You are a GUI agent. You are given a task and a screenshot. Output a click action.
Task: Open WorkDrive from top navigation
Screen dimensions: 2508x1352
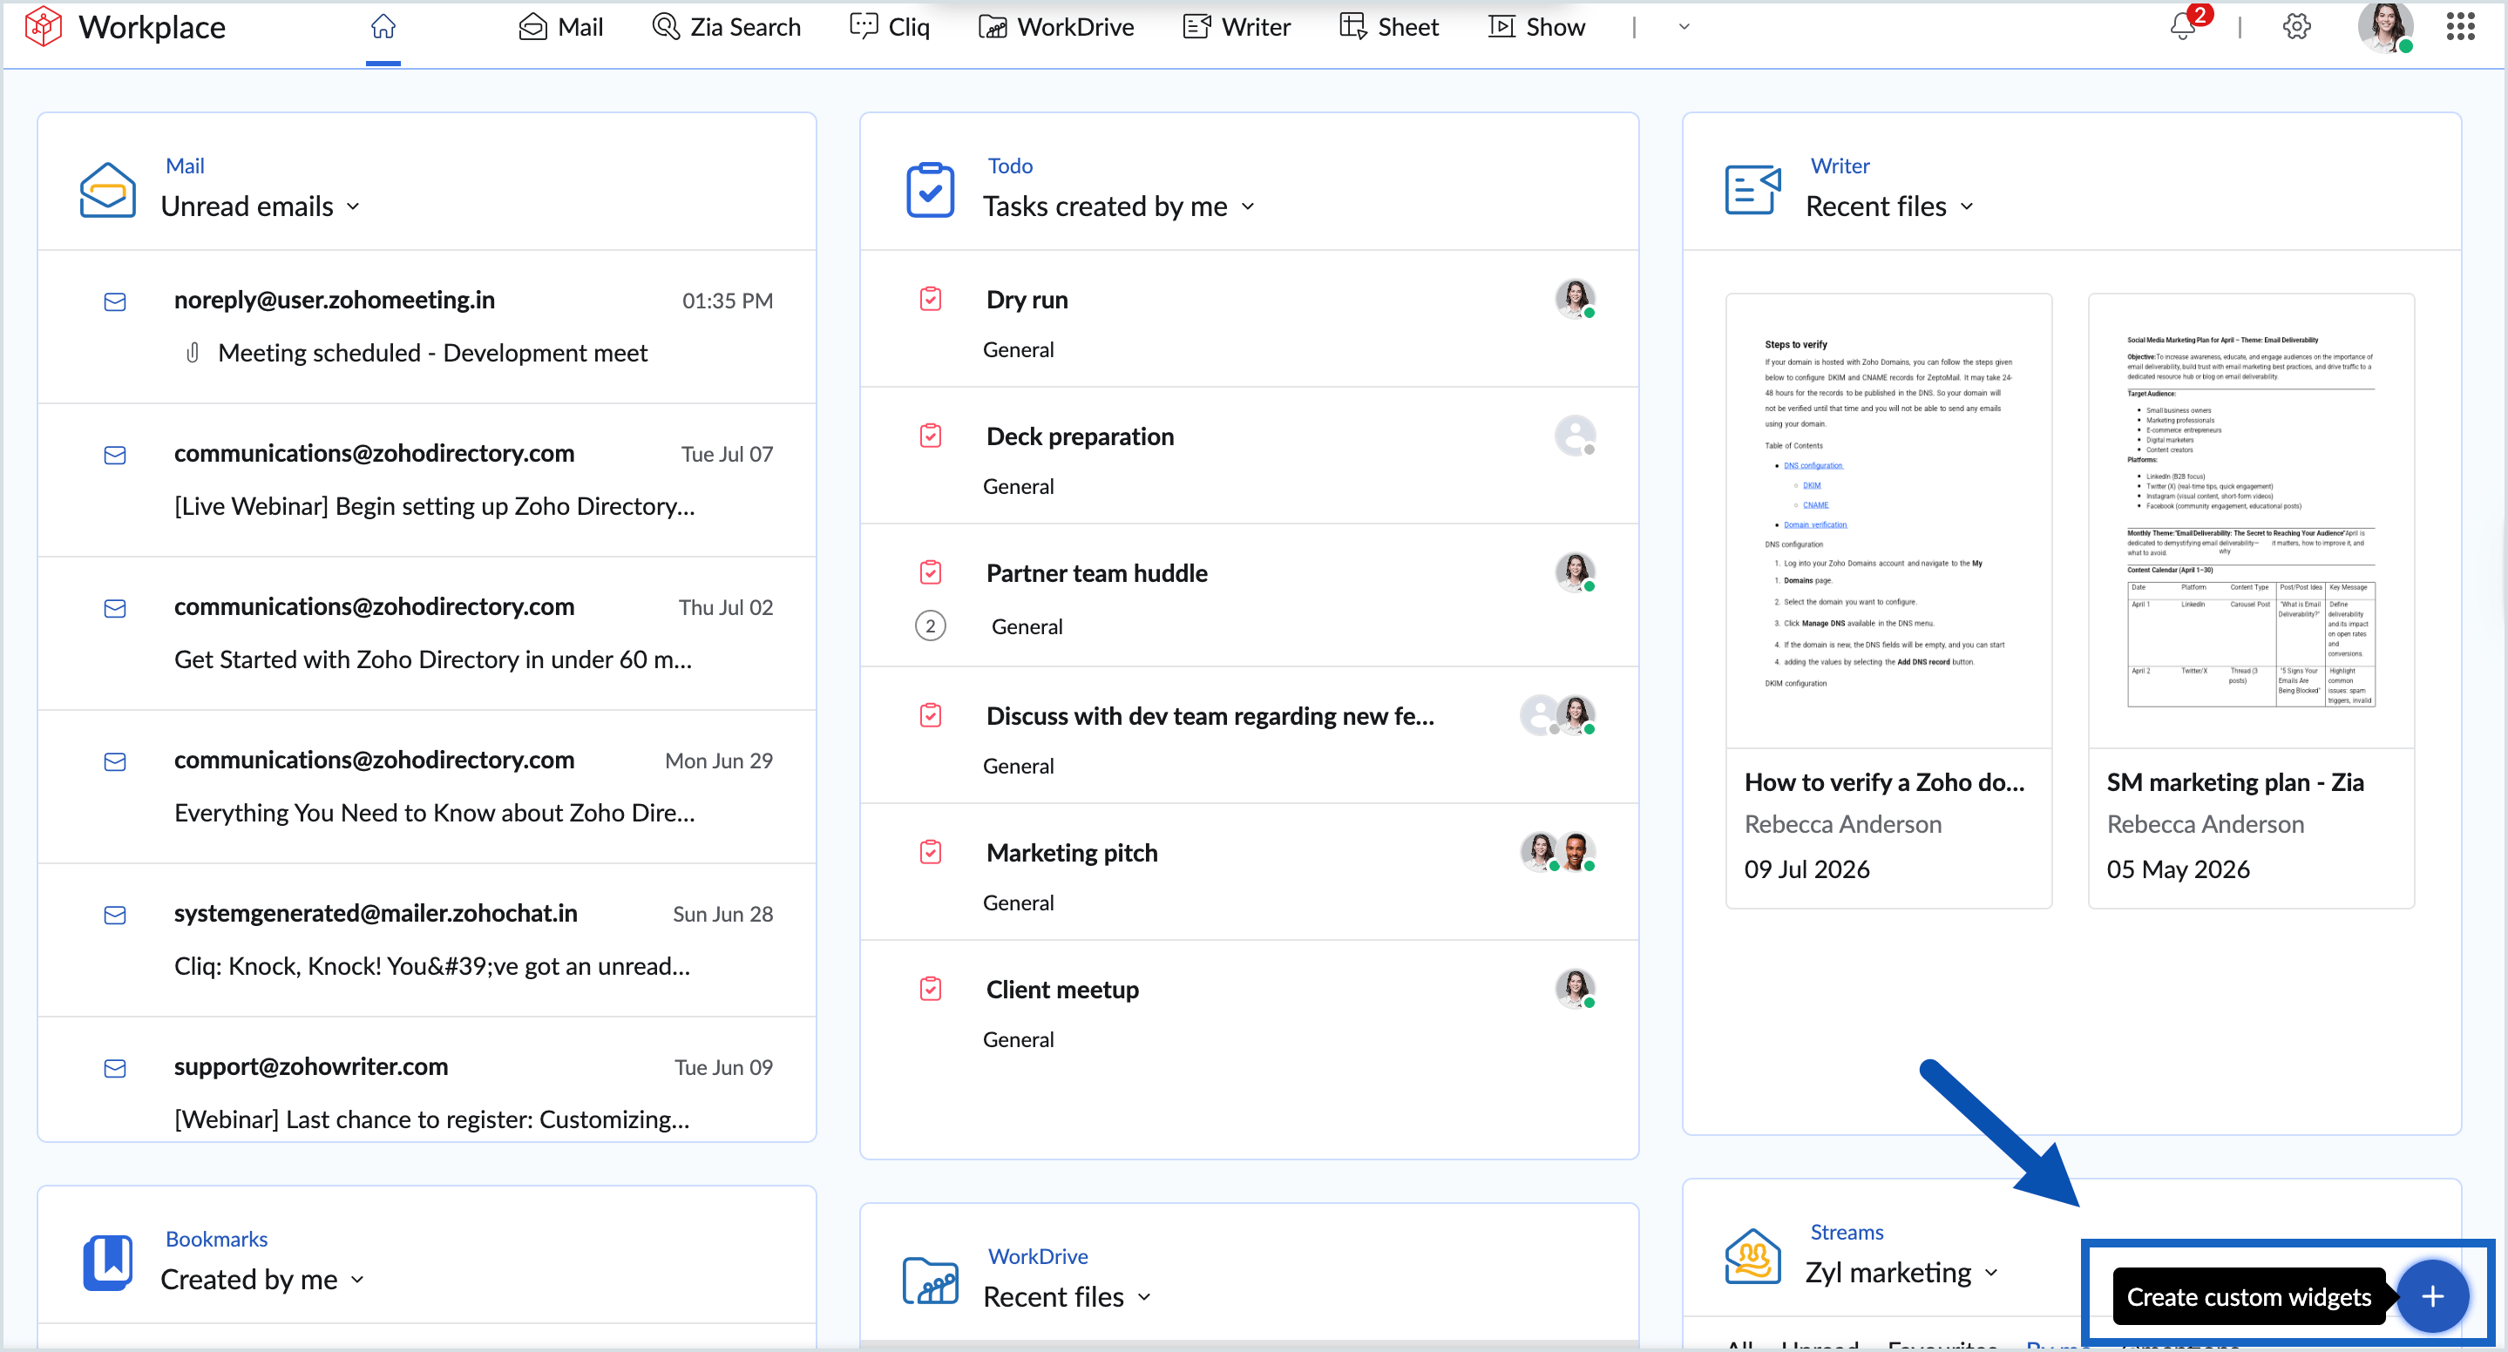point(1056,27)
